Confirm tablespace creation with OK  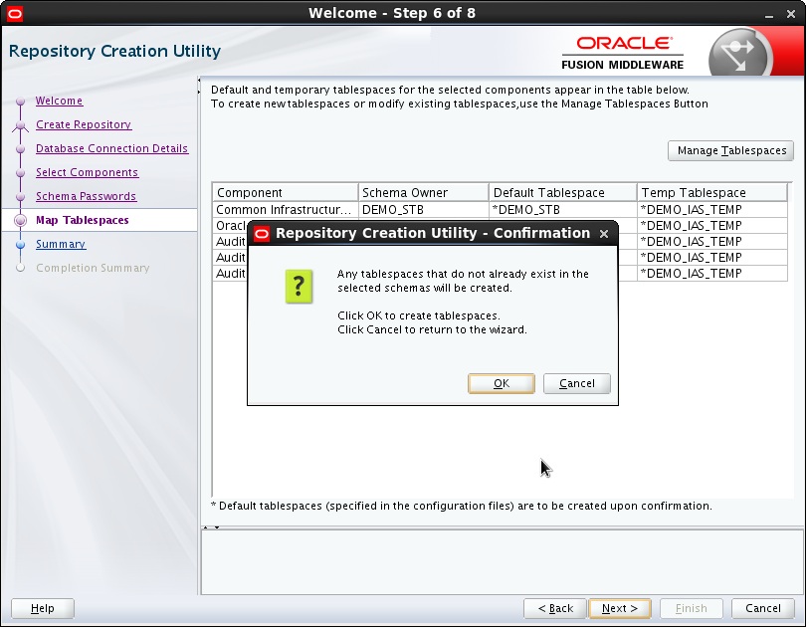pyautogui.click(x=502, y=384)
